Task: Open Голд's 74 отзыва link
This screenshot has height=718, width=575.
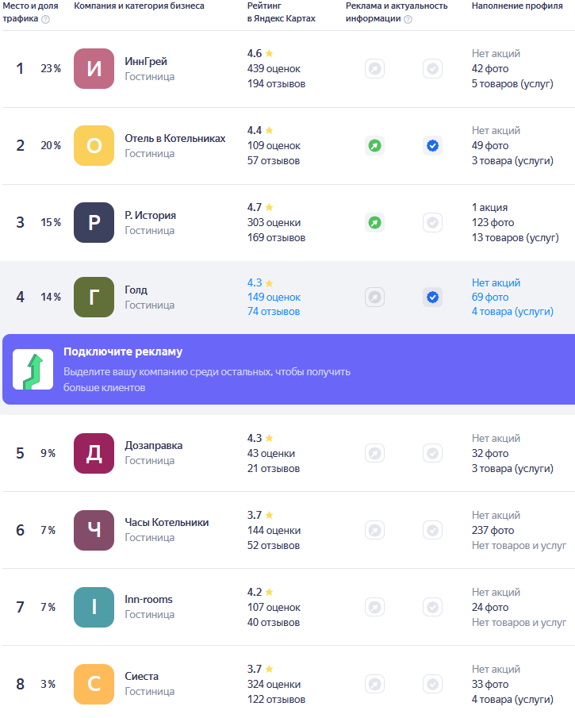Action: [274, 312]
